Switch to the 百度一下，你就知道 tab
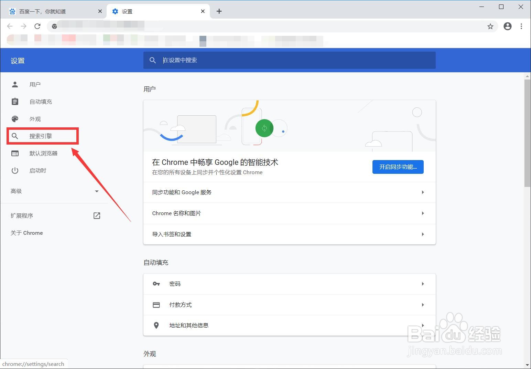Screen dimensions: 531x369 55,11
